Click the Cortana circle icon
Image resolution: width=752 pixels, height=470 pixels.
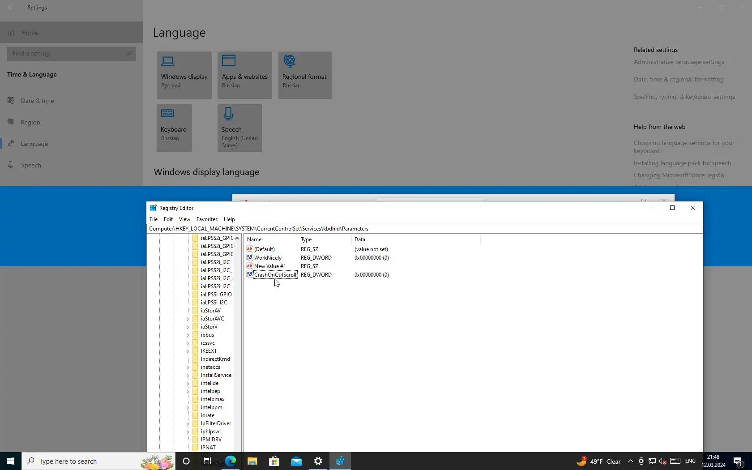(186, 461)
